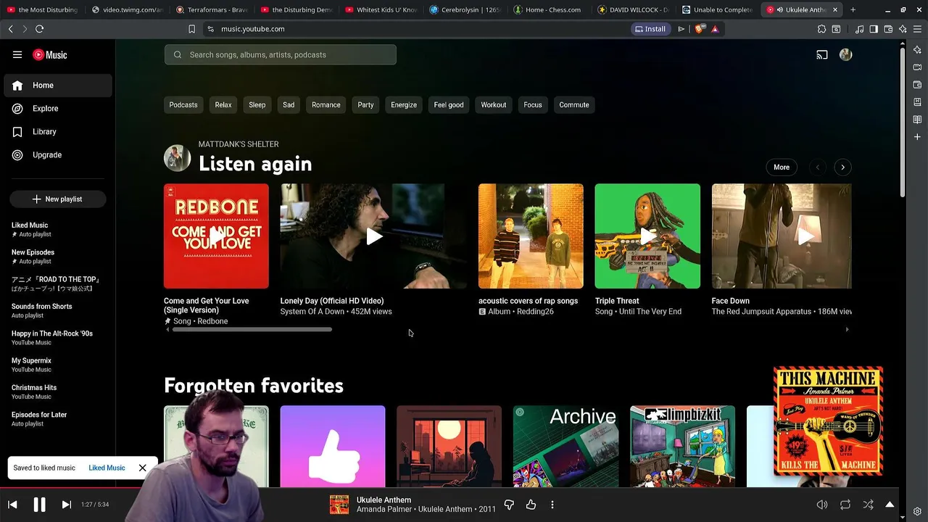Select the Sad mood chip

pos(289,104)
